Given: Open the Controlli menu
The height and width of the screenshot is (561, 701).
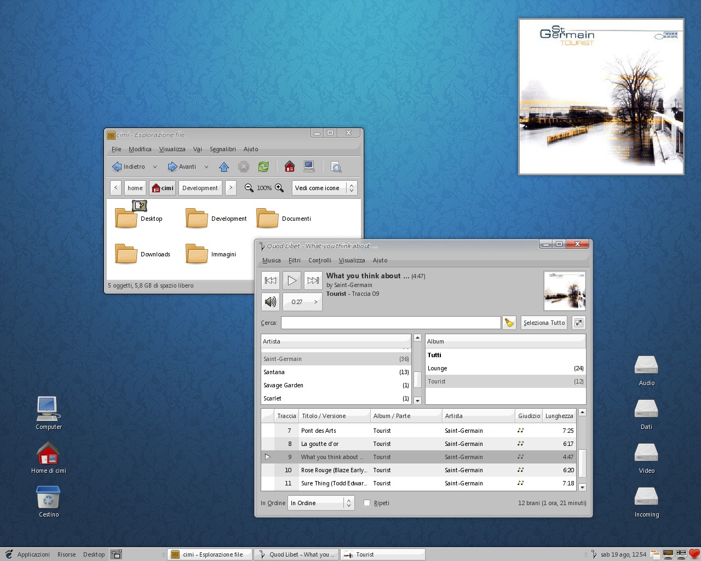Looking at the screenshot, I should click(320, 260).
